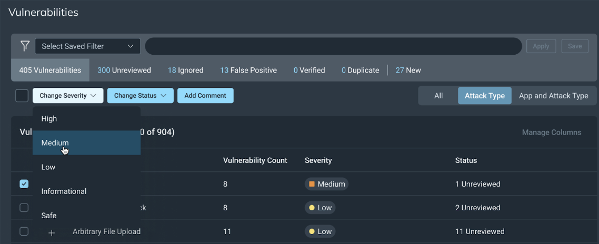Toggle the select-all checkbox

tap(22, 96)
